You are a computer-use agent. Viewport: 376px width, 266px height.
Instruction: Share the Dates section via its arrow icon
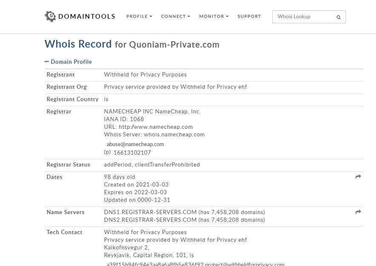point(358,177)
